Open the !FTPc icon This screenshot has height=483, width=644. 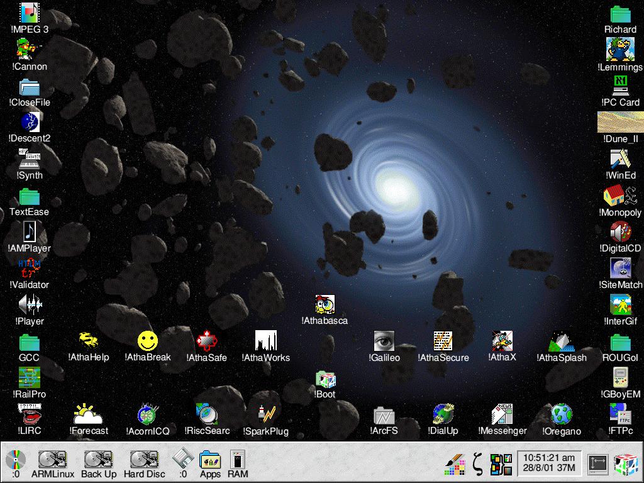(621, 414)
